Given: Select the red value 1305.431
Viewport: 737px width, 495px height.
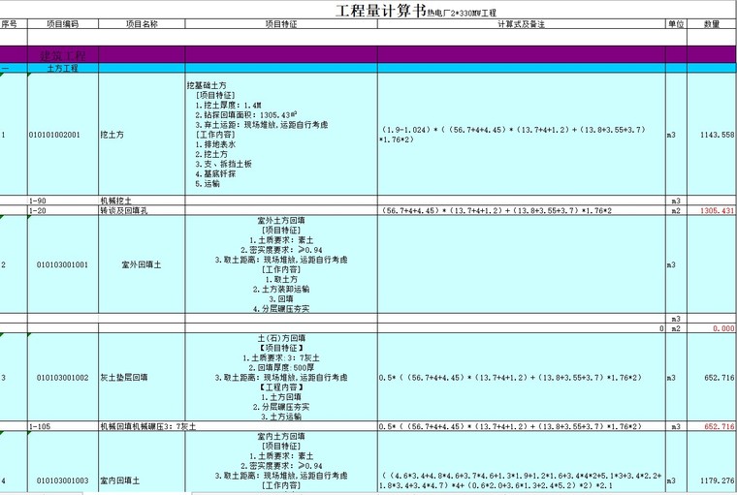Looking at the screenshot, I should click(x=717, y=210).
